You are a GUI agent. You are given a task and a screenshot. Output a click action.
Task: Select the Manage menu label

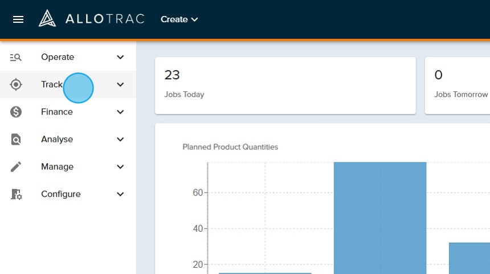tap(57, 167)
